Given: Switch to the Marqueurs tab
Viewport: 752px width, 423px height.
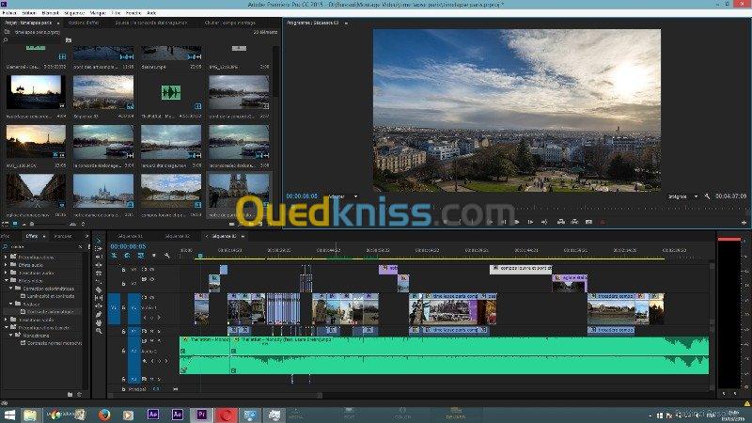Looking at the screenshot, I should pyautogui.click(x=63, y=236).
